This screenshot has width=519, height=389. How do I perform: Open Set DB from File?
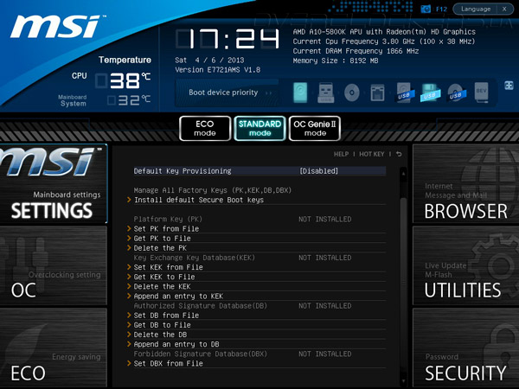(x=166, y=316)
